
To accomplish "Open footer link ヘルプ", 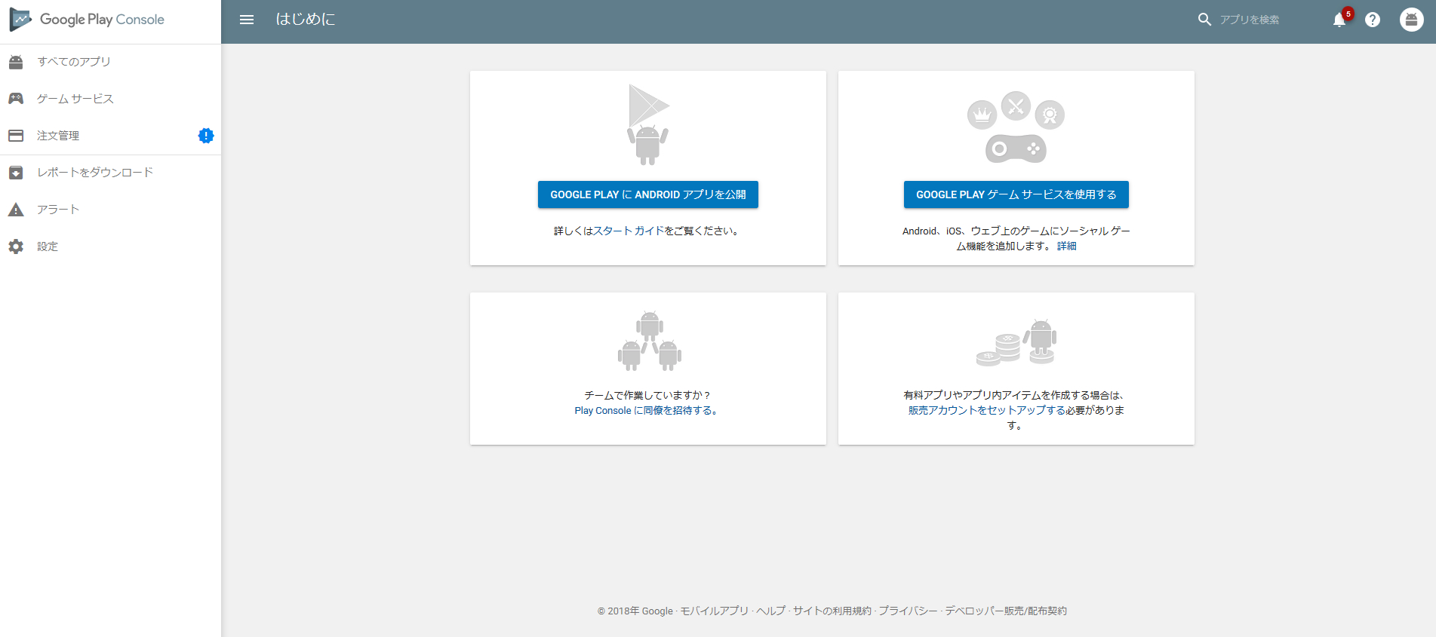I will [770, 611].
